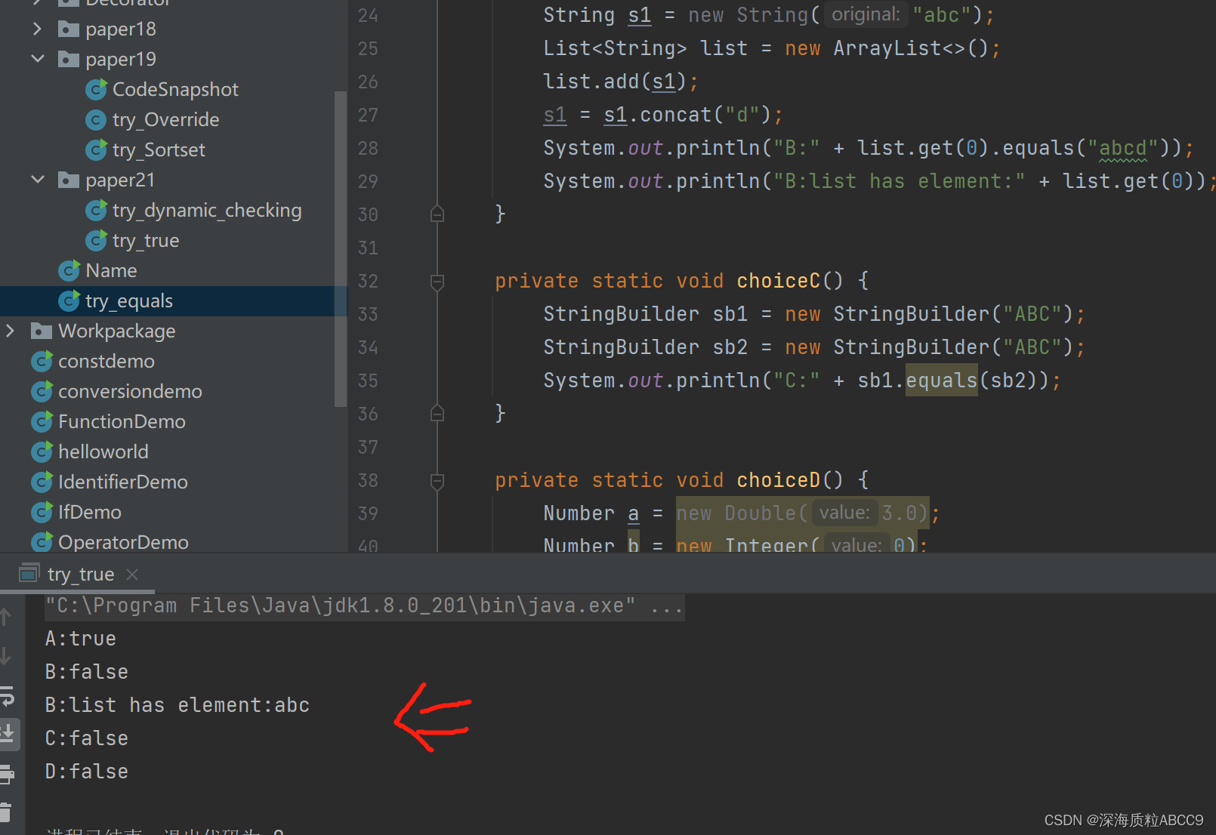The height and width of the screenshot is (835, 1216).
Task: Click the try_Sortset class icon
Action: click(96, 149)
